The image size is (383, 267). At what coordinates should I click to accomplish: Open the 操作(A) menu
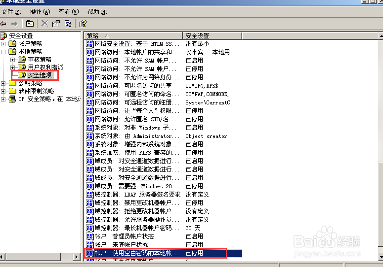pos(40,12)
